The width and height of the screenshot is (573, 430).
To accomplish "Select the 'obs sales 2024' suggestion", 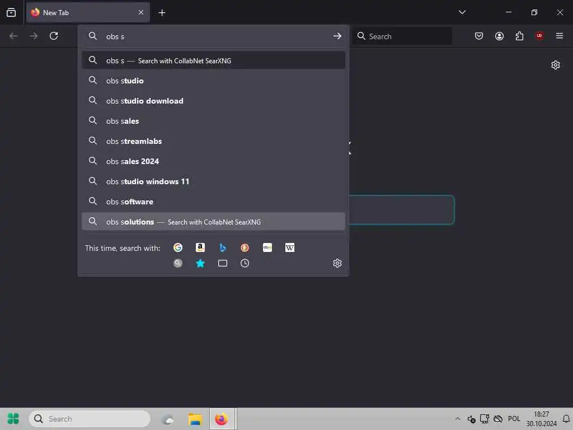I will point(213,161).
